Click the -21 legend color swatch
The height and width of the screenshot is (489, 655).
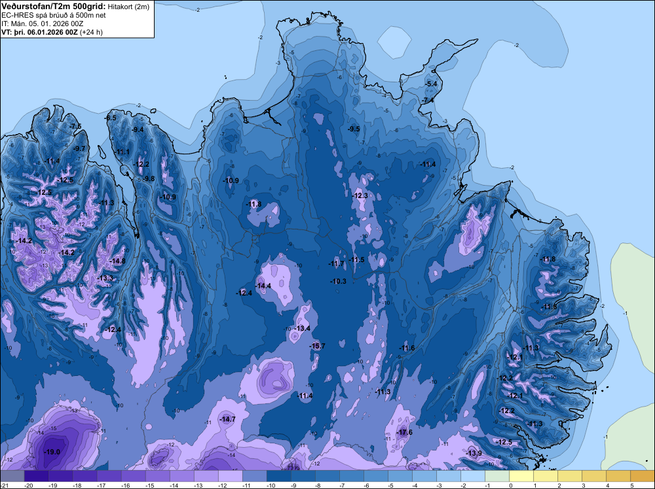pos(12,476)
